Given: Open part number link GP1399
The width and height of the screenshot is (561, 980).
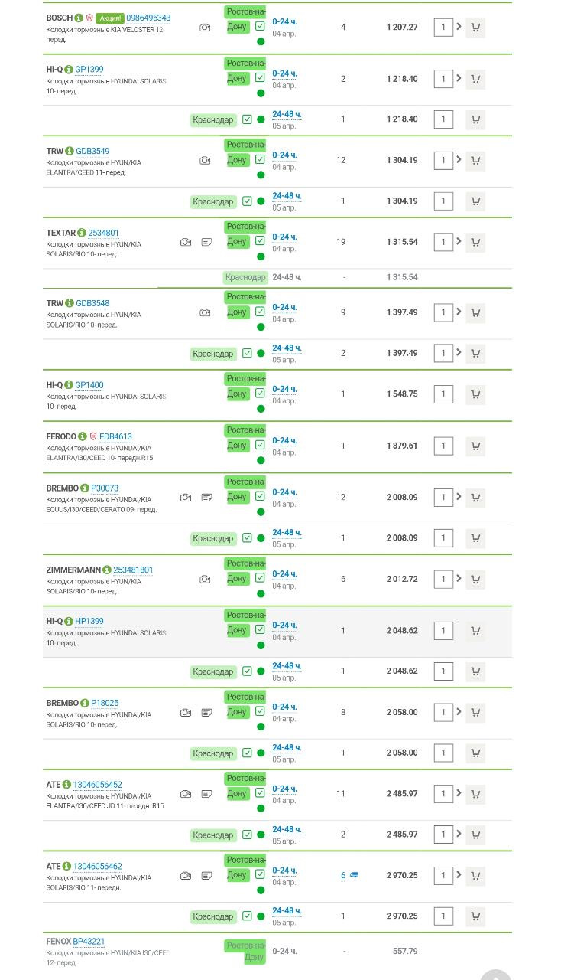Looking at the screenshot, I should coord(89,70).
